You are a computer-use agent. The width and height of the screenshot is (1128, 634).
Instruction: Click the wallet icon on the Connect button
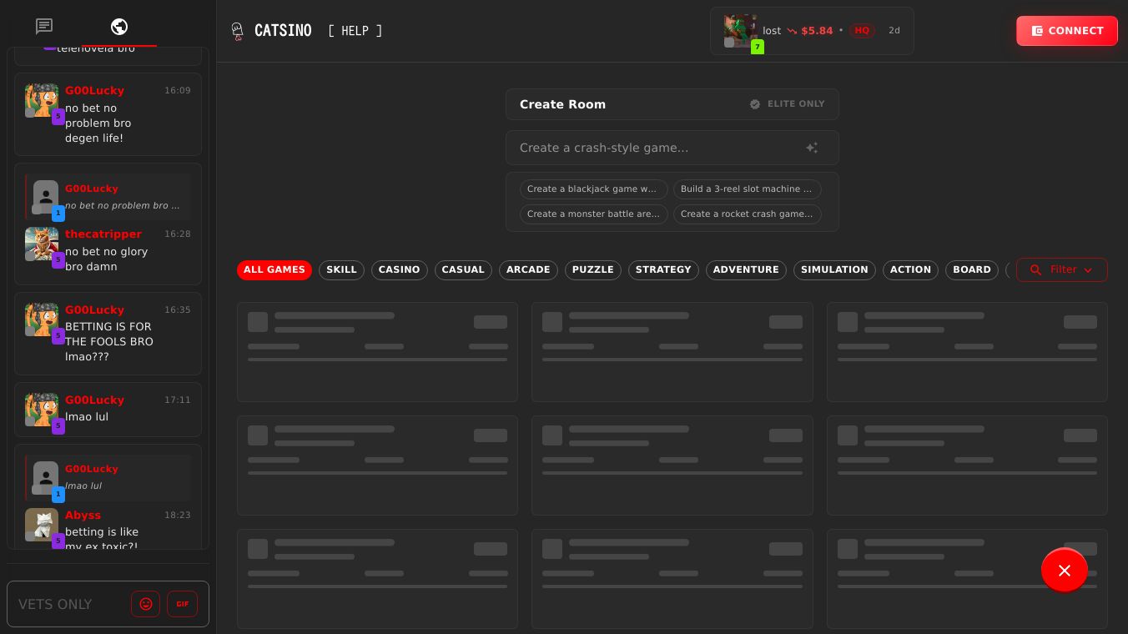coord(1037,31)
